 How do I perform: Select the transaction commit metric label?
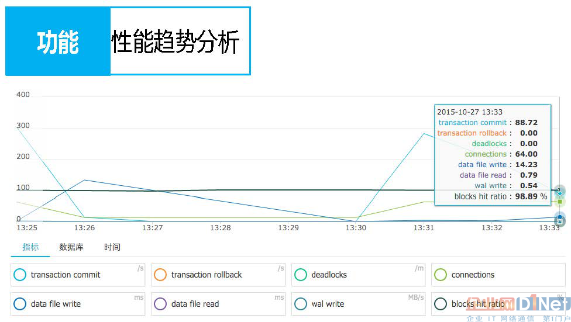point(66,275)
